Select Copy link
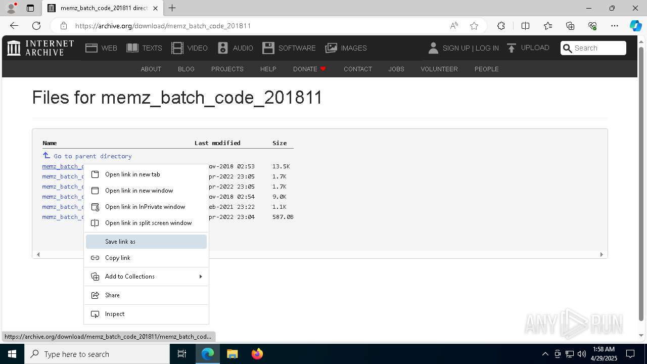The width and height of the screenshot is (647, 364). click(x=146, y=258)
